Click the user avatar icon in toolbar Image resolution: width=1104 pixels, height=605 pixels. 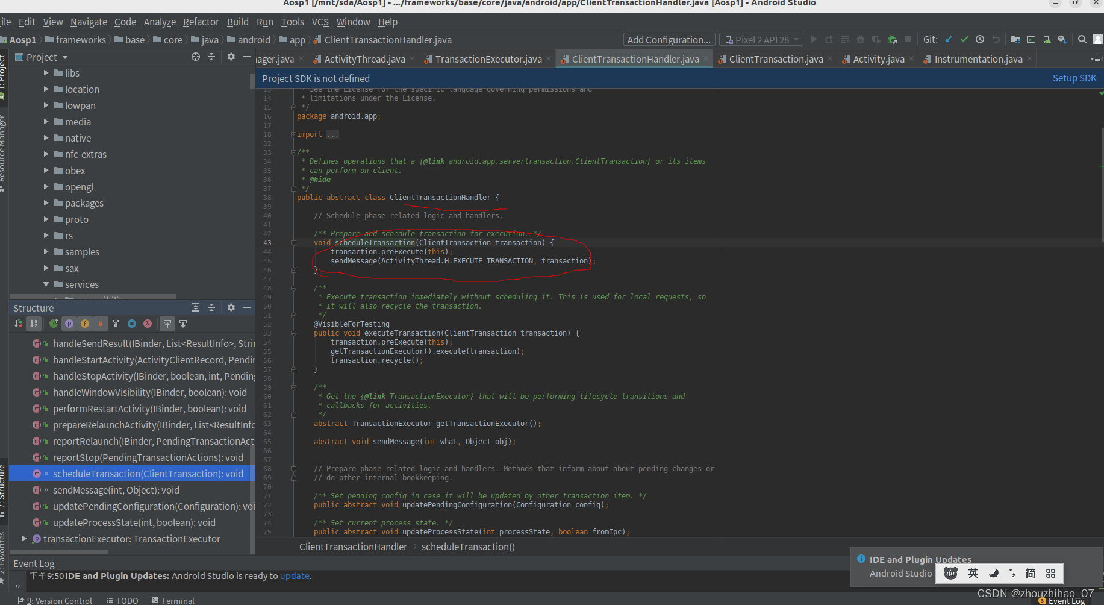tap(1097, 39)
